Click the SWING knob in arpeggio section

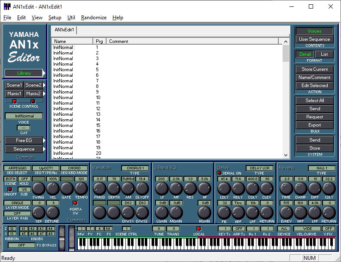[39, 188]
